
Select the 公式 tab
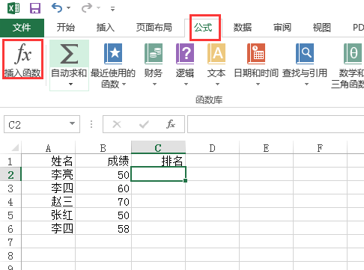[x=203, y=28]
